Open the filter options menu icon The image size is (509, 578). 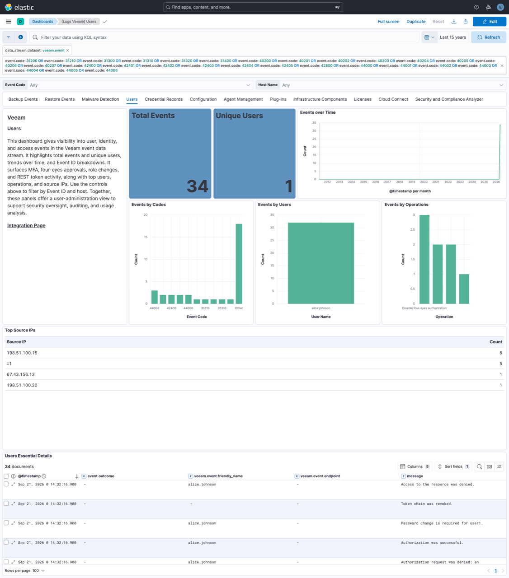[x=9, y=37]
